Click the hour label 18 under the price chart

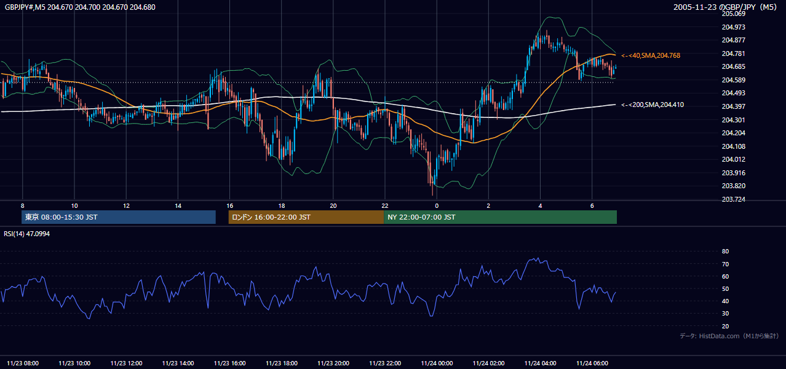click(281, 205)
